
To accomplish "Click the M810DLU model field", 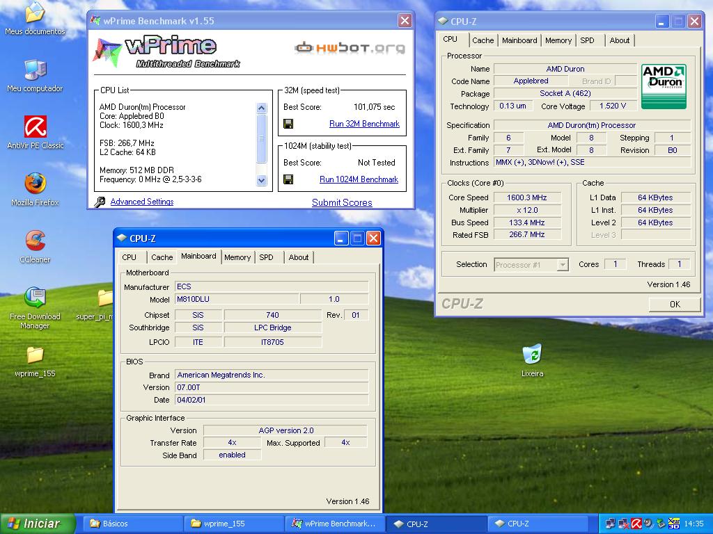I will pos(237,299).
